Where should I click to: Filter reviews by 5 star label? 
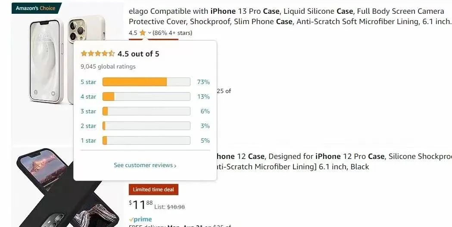(x=88, y=82)
